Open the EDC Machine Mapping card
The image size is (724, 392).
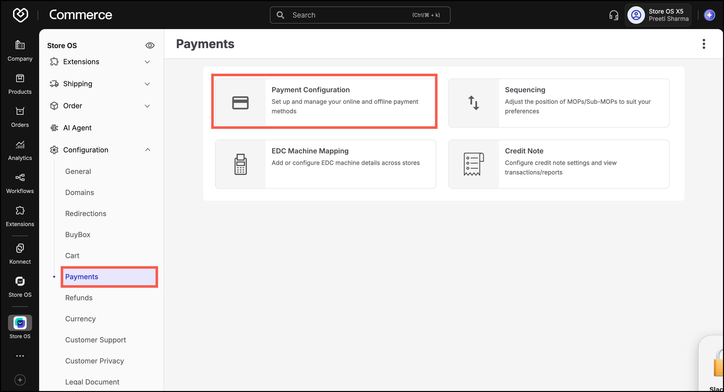tap(325, 164)
